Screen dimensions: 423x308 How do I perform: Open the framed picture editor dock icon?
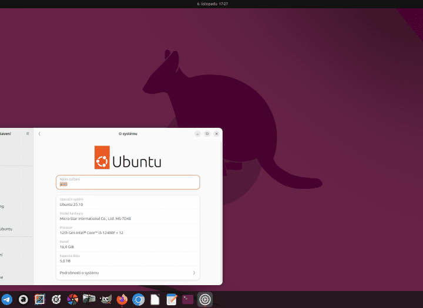click(x=40, y=299)
